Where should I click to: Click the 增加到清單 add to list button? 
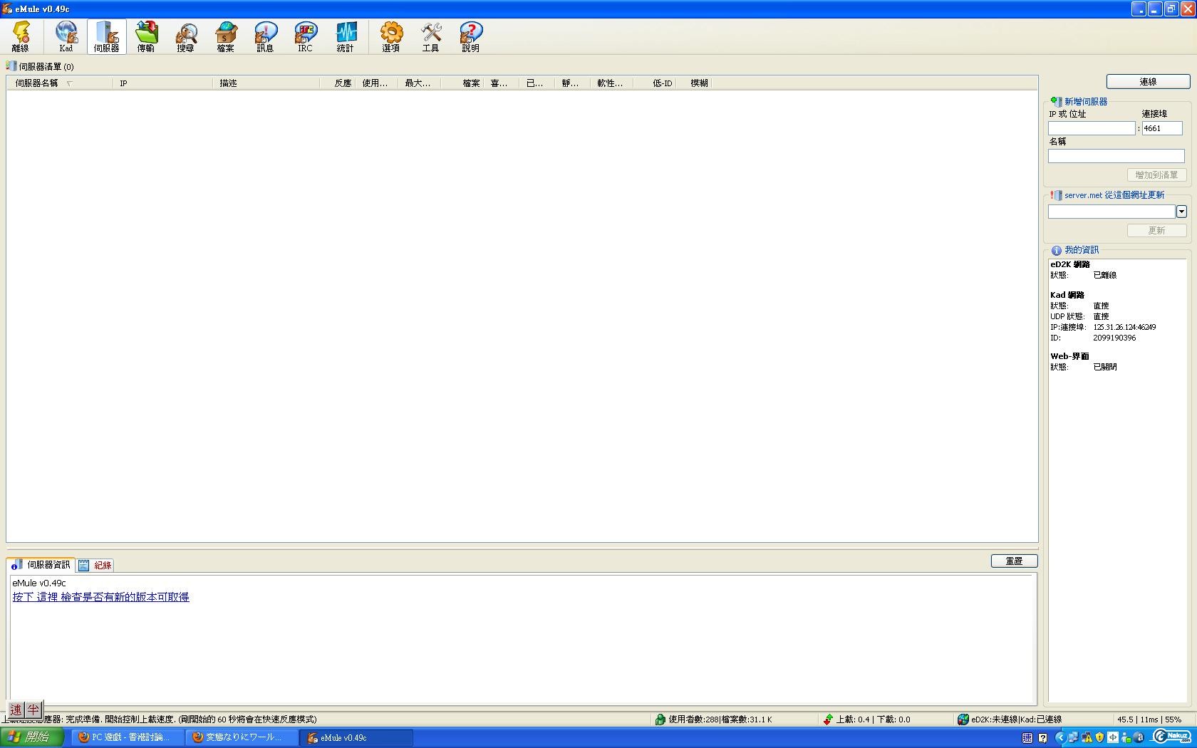tap(1156, 175)
